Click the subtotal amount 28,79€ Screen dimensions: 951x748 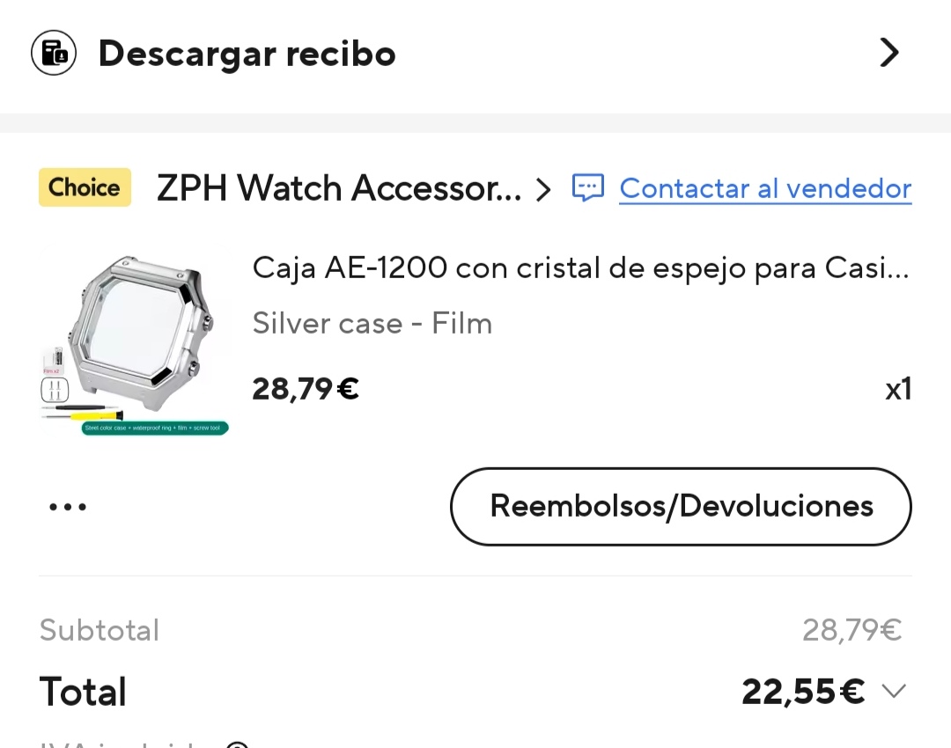pos(852,630)
